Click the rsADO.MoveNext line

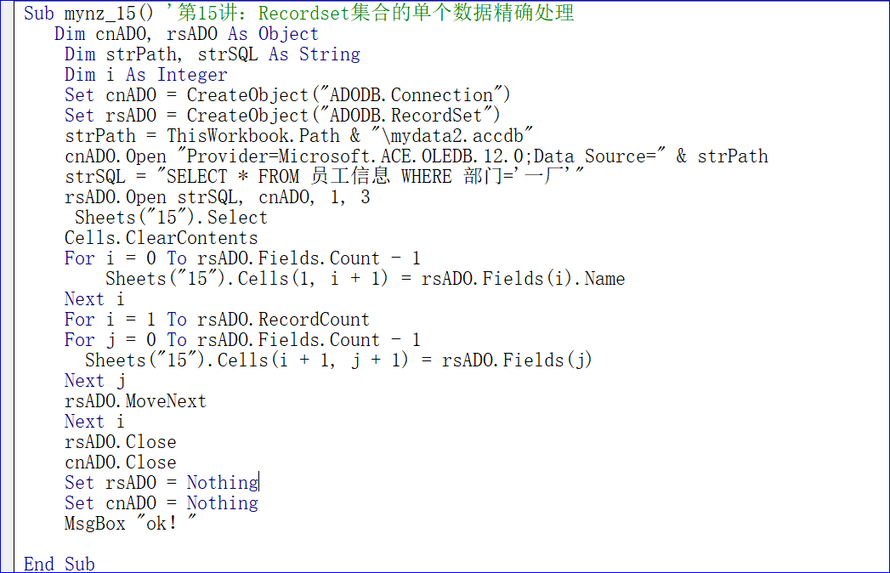click(135, 401)
